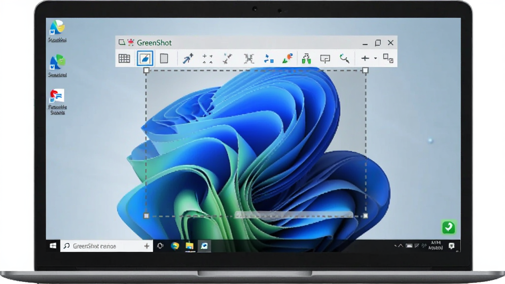This screenshot has height=284, width=505.
Task: Open the Edge browser from taskbar
Action: (175, 246)
